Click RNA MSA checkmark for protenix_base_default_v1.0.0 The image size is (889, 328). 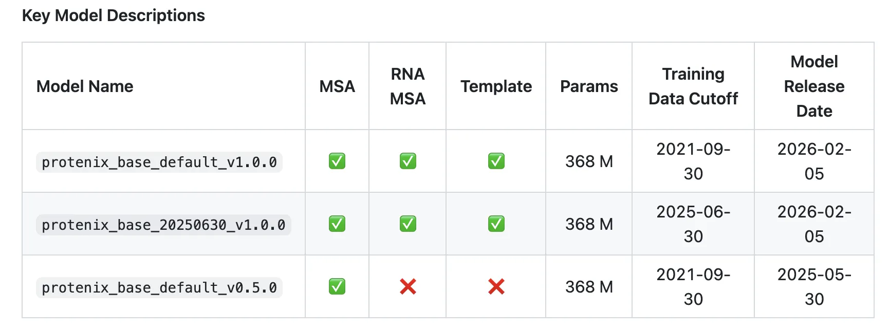[x=408, y=161]
